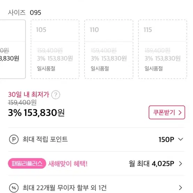Open the 최대 22개월 무이자 할부 외 1건 row
Viewport: 193px width, 193px height.
point(96,187)
